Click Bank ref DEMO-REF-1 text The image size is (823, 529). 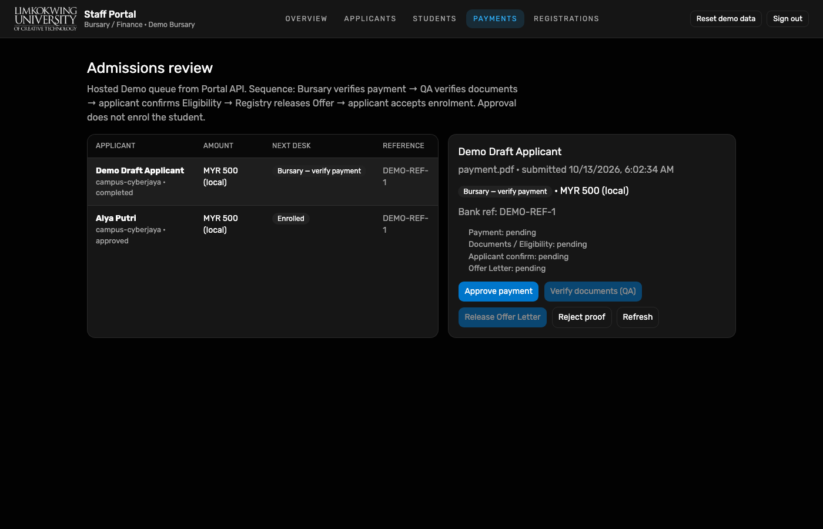pyautogui.click(x=507, y=212)
